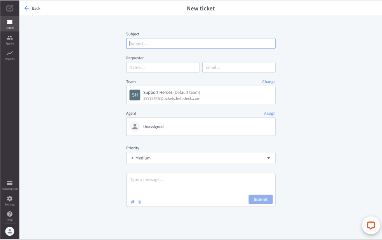This screenshot has height=240, width=382.
Task: Click the team email 18273645@tickets.helpdesk.com
Action: coord(172,98)
